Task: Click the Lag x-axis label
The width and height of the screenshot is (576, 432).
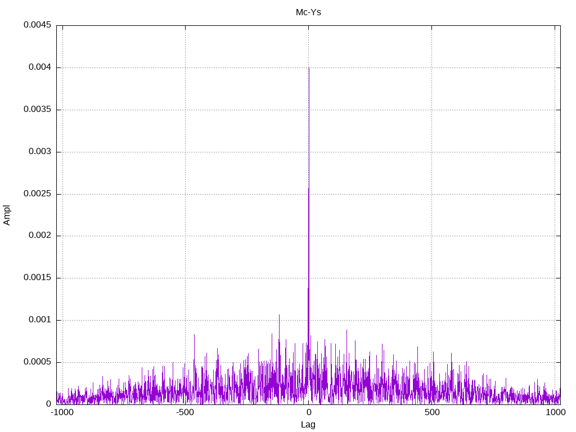Action: (x=308, y=425)
